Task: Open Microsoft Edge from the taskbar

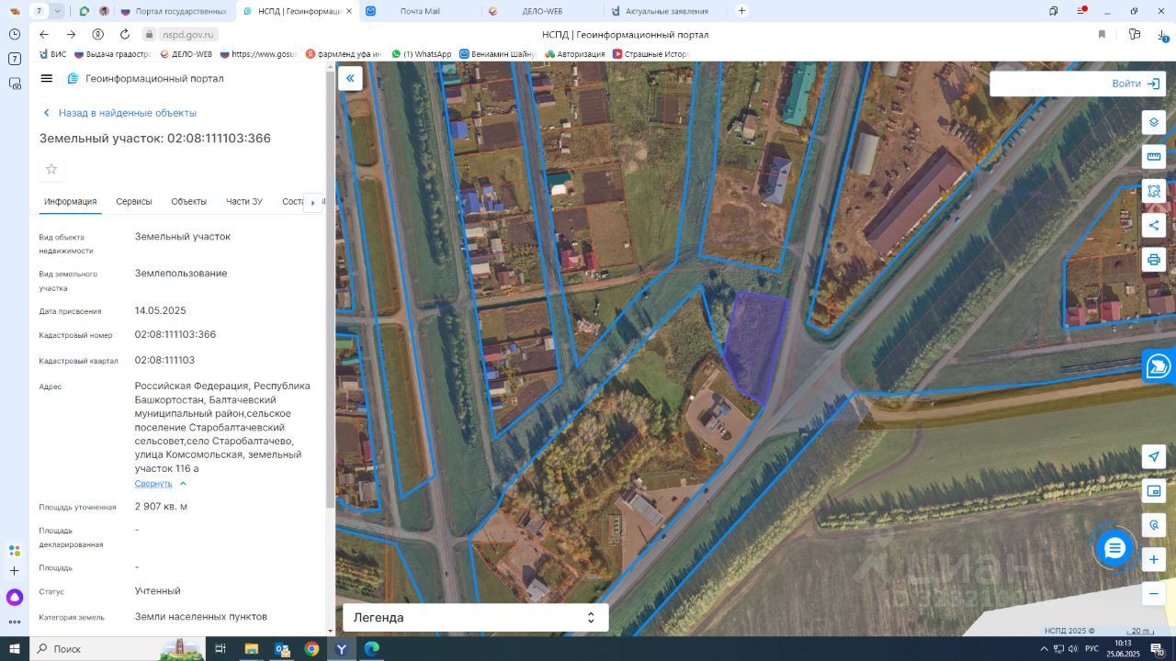Action: (371, 648)
